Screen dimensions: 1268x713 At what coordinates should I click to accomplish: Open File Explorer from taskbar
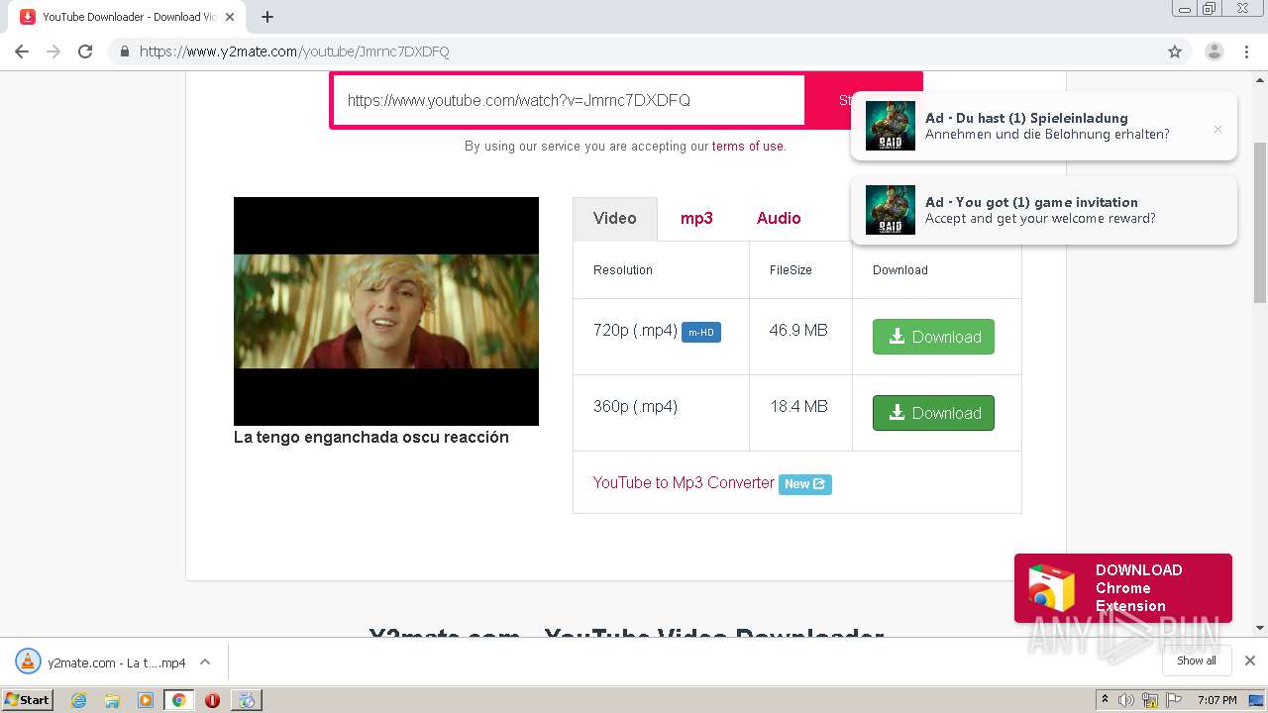click(112, 700)
